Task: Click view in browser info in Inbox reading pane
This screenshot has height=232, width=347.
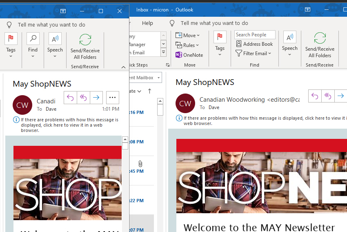Action: click(x=261, y=120)
